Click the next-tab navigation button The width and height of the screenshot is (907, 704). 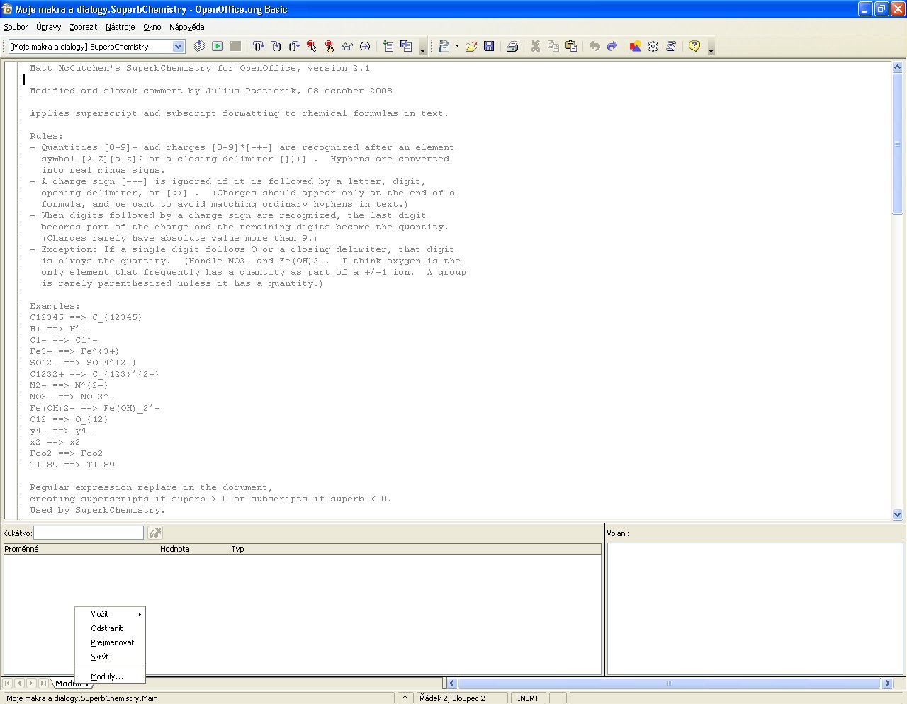(x=30, y=683)
